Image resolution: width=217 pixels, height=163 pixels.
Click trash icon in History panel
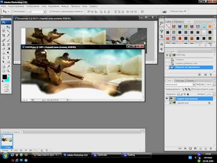[x=211, y=75]
